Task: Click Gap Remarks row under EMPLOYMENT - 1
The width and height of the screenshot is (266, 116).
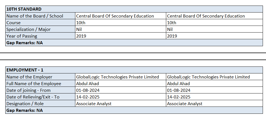Action: tap(24, 110)
